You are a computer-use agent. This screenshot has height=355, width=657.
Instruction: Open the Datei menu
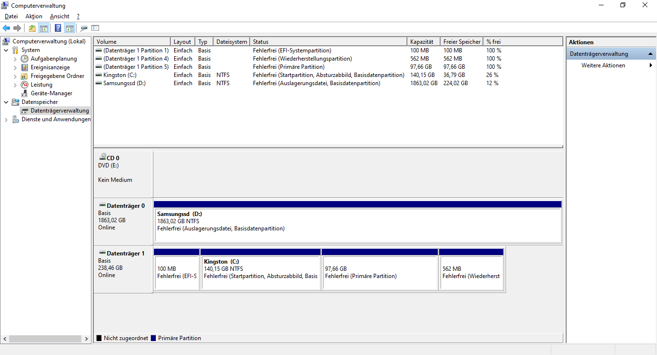11,16
